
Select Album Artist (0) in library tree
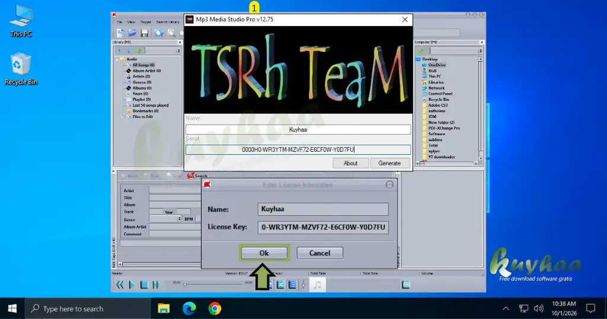pos(147,71)
